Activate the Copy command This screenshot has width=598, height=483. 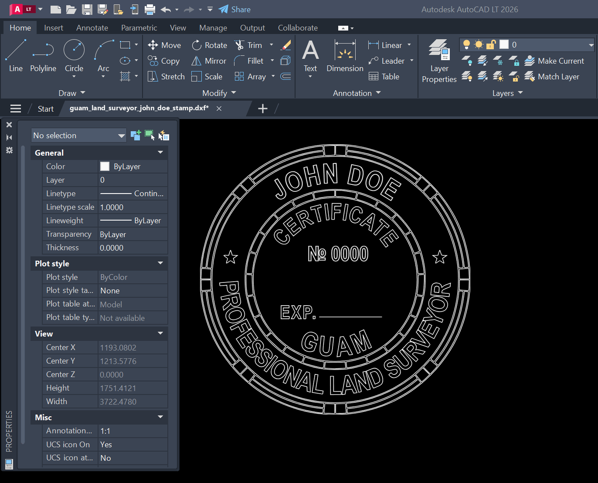pos(164,61)
